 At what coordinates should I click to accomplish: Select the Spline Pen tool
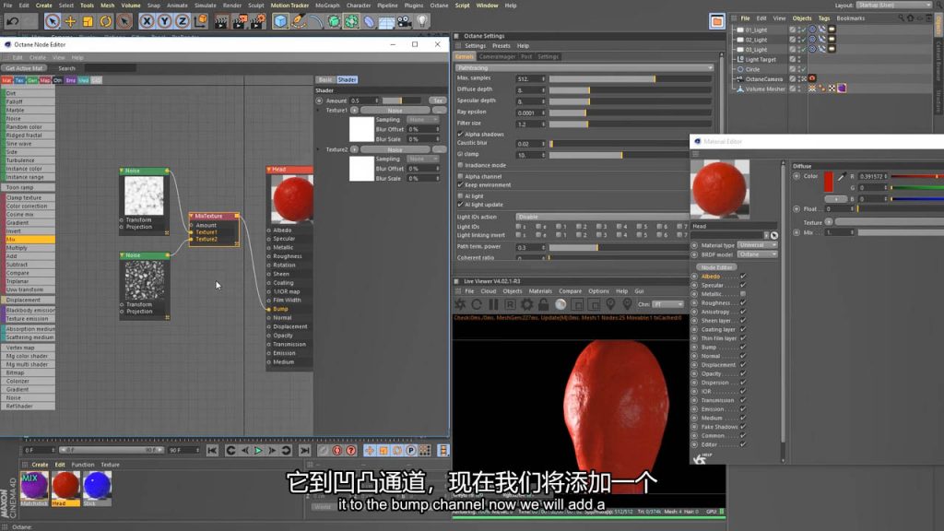point(299,21)
